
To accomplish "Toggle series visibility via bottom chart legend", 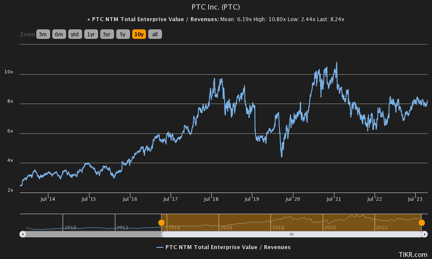I will point(222,247).
